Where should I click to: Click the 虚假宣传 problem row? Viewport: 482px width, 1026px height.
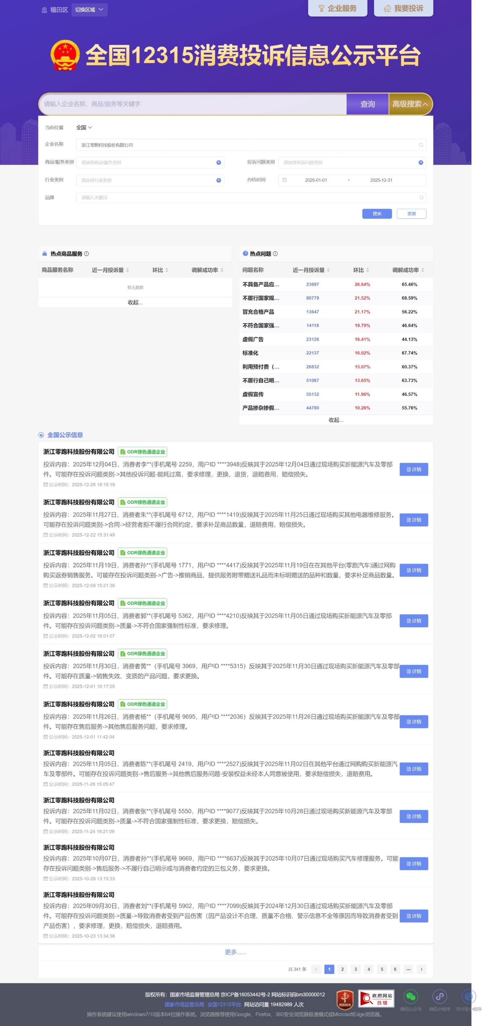[x=336, y=394]
